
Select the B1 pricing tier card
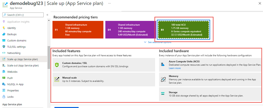(x=183, y=30)
